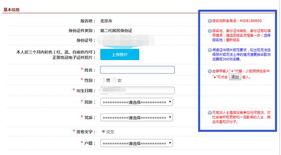Click the info icon next to 报名地、身份证件类别 notice
The image size is (281, 155).
pyautogui.click(x=210, y=31)
